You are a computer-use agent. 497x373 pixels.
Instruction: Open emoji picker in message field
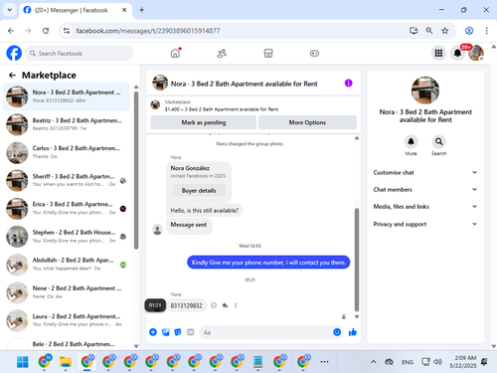pyautogui.click(x=337, y=332)
